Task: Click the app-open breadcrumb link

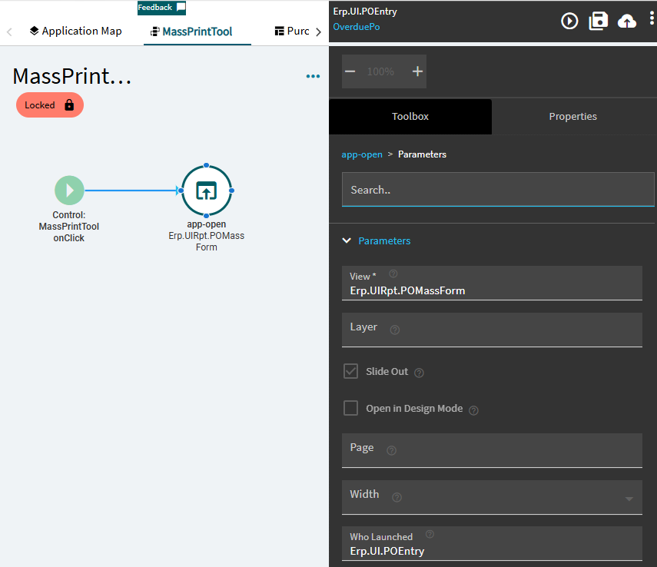Action: pos(362,154)
